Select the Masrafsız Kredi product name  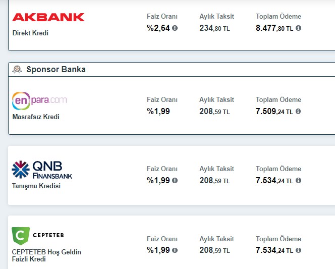(36, 117)
